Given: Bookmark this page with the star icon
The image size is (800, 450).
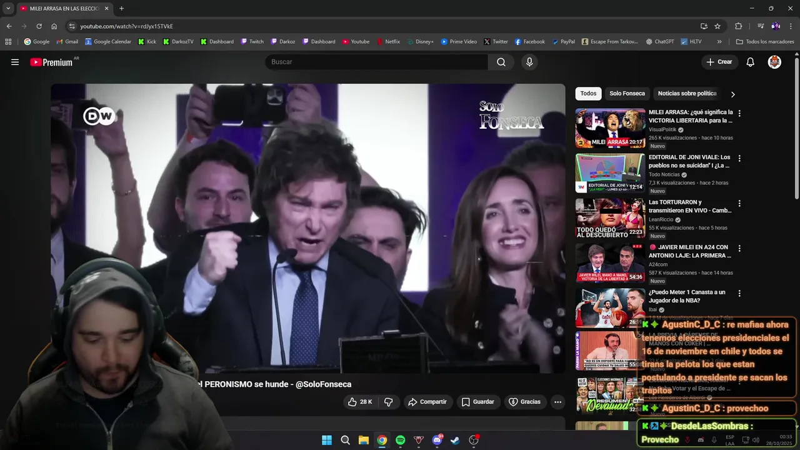Looking at the screenshot, I should [x=717, y=26].
